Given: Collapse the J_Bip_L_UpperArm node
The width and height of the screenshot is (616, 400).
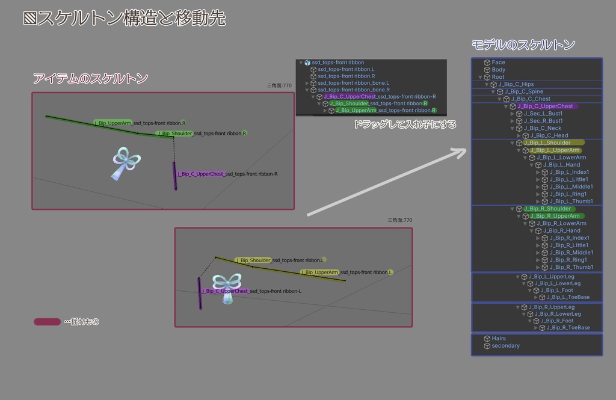Looking at the screenshot, I should [x=519, y=150].
